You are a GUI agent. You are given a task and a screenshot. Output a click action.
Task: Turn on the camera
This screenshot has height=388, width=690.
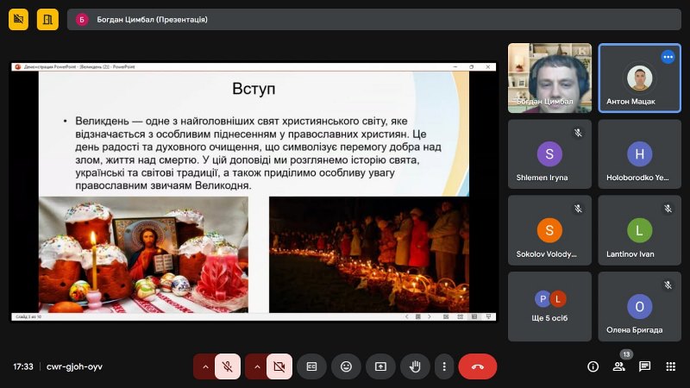pos(279,366)
